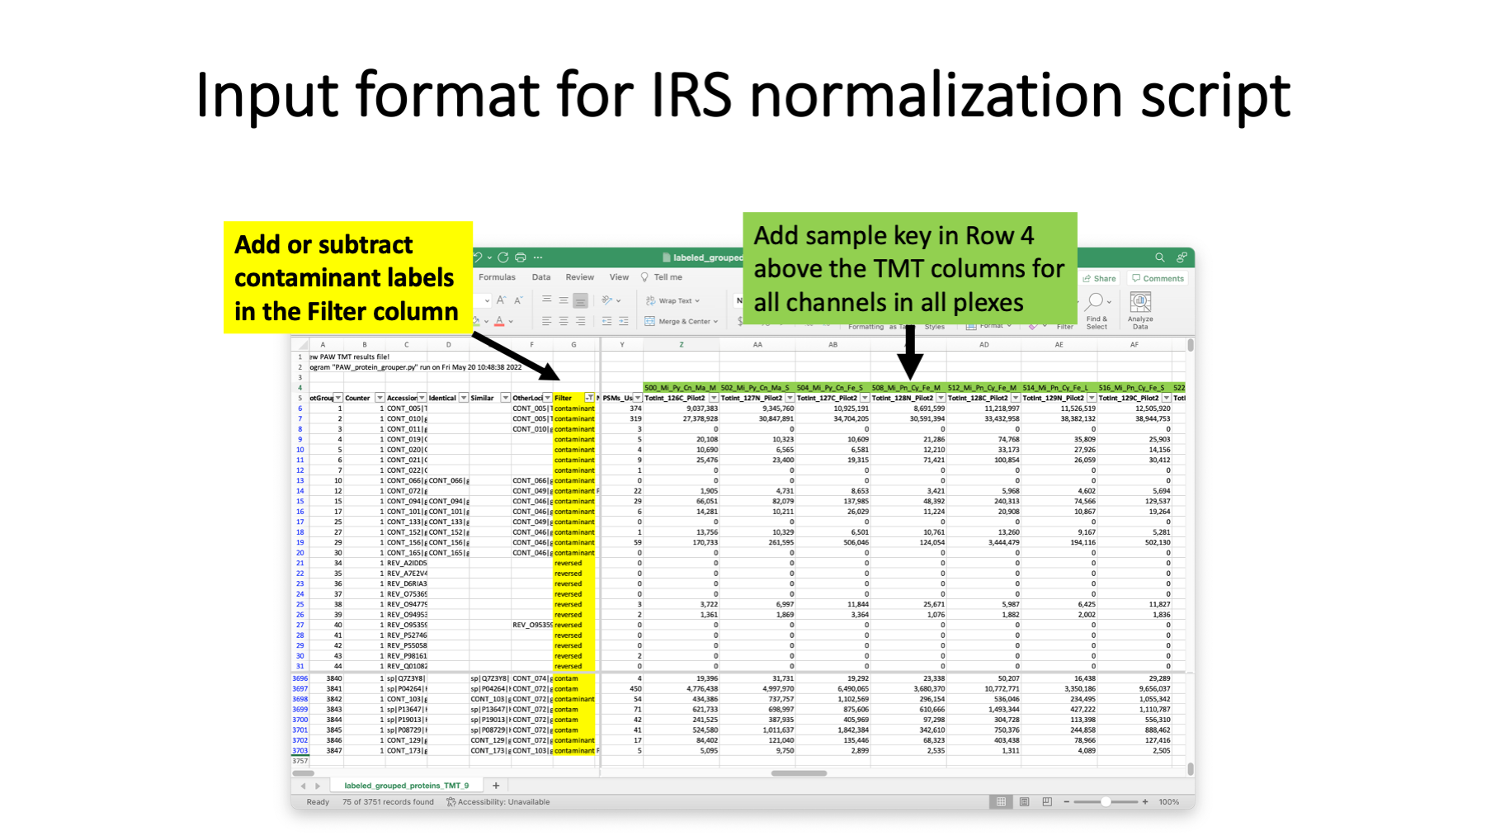The width and height of the screenshot is (1486, 836).
Task: Click the vertical scrollbar thumb at top right
Action: pos(1190,346)
